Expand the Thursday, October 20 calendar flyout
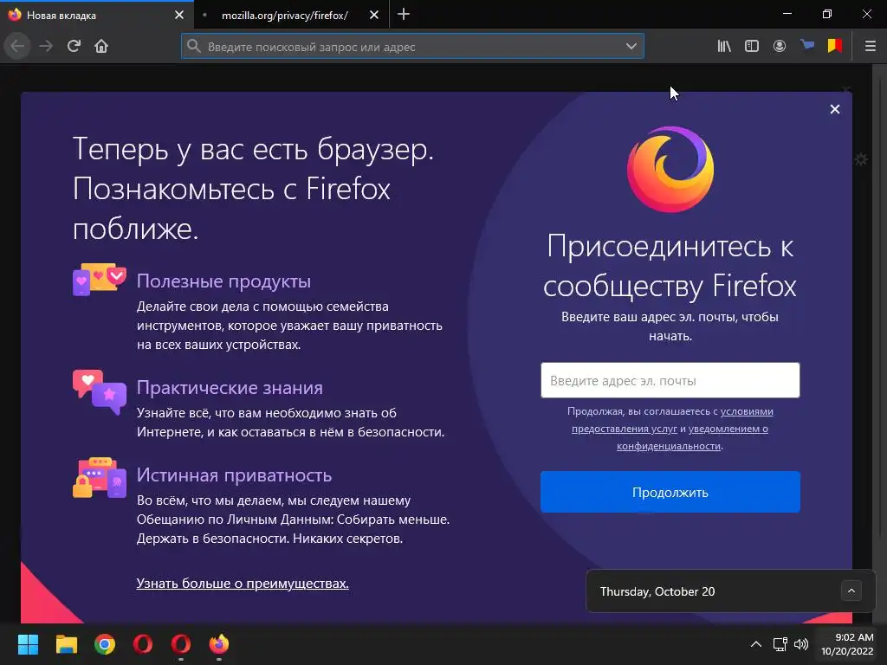Image resolution: width=887 pixels, height=665 pixels. pyautogui.click(x=851, y=591)
